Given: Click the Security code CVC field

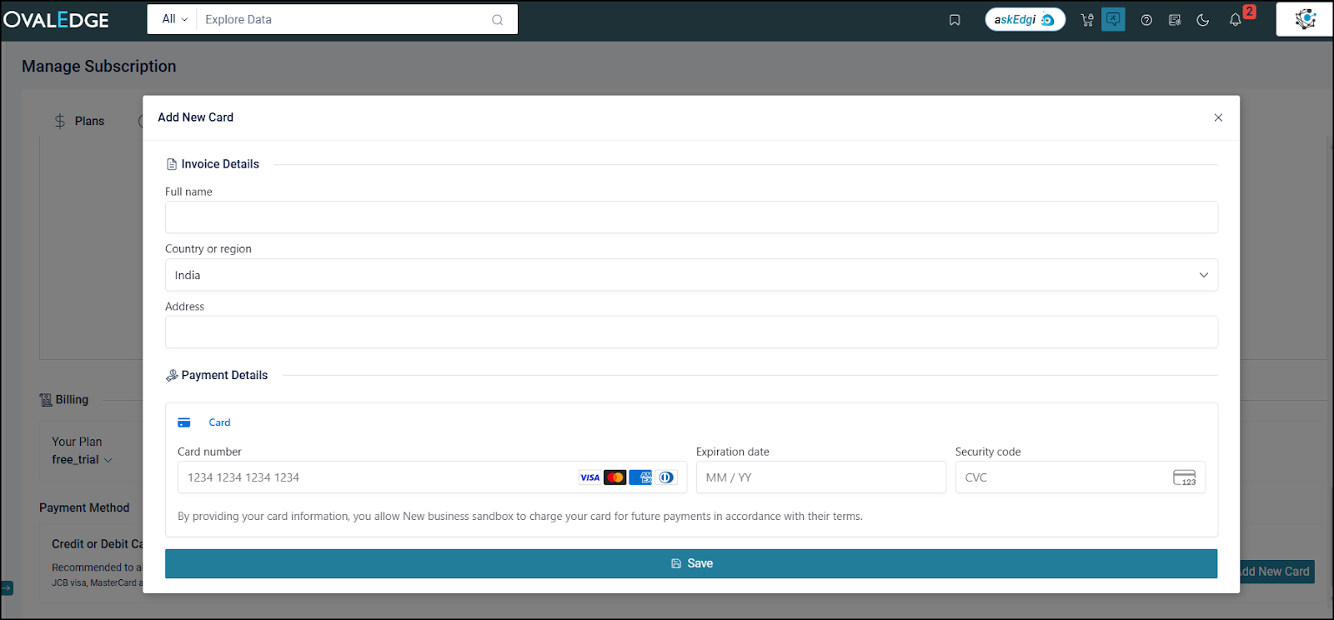Looking at the screenshot, I should tap(1081, 477).
